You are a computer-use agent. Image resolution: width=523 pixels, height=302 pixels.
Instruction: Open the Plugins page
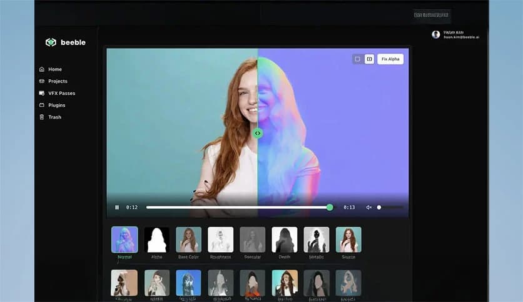coord(53,105)
